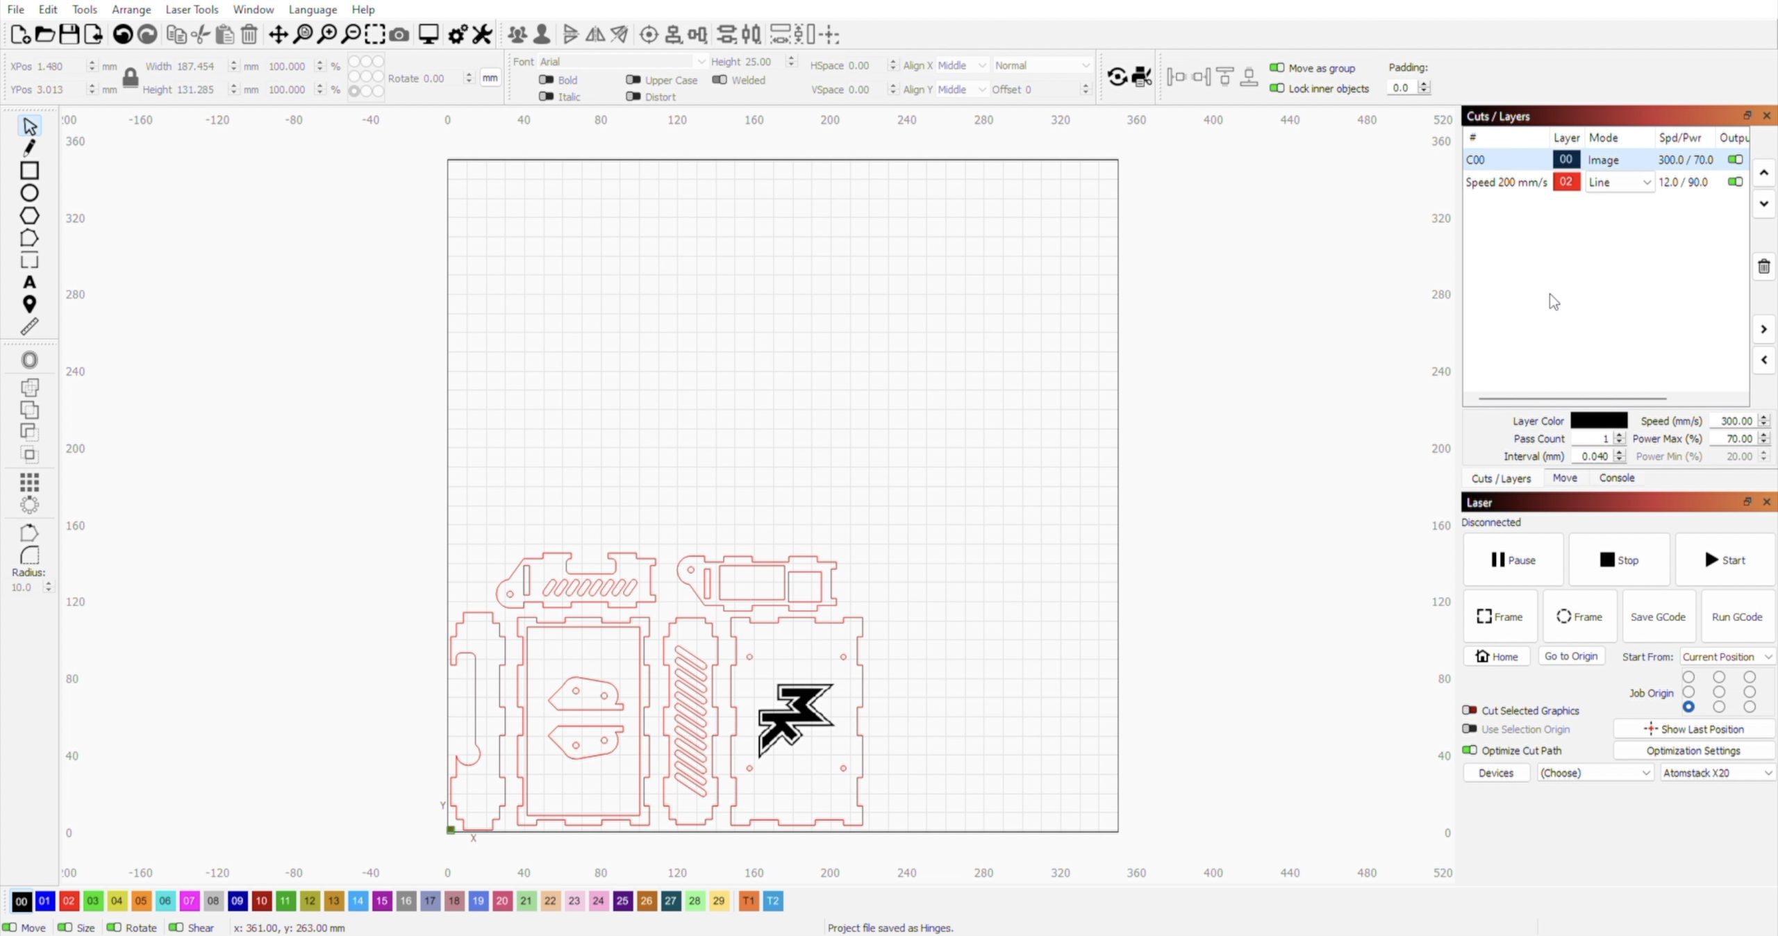Select the Draw Lines pencil tool
Image resolution: width=1778 pixels, height=936 pixels.
29,148
